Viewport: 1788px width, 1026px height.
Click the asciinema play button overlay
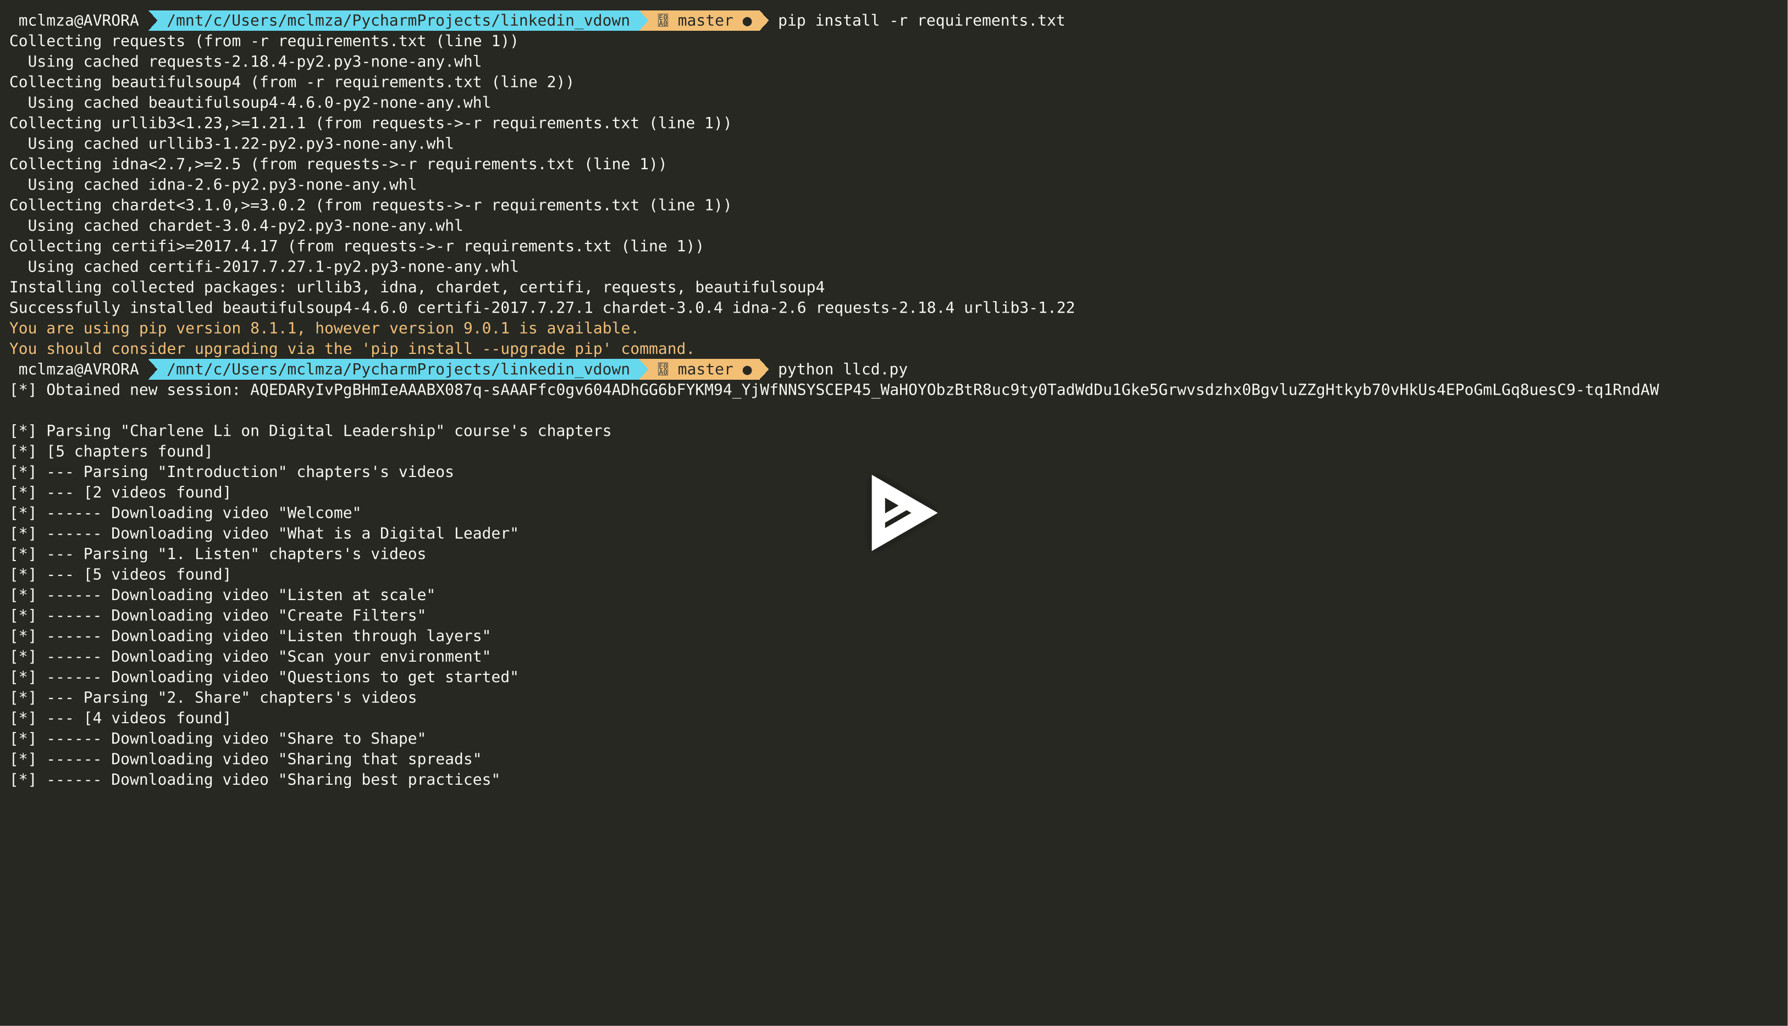tap(903, 513)
